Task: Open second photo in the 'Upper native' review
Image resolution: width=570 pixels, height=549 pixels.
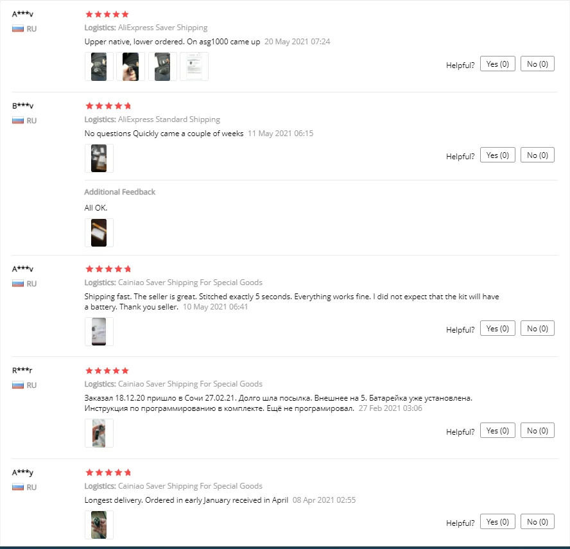Action: click(130, 67)
